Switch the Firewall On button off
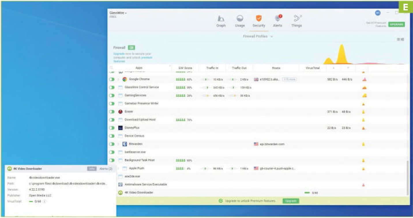This screenshot has height=218, width=413. pyautogui.click(x=132, y=48)
